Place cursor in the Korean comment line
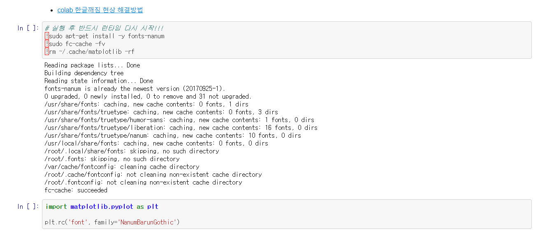This screenshot has width=552, height=231. pos(104,28)
